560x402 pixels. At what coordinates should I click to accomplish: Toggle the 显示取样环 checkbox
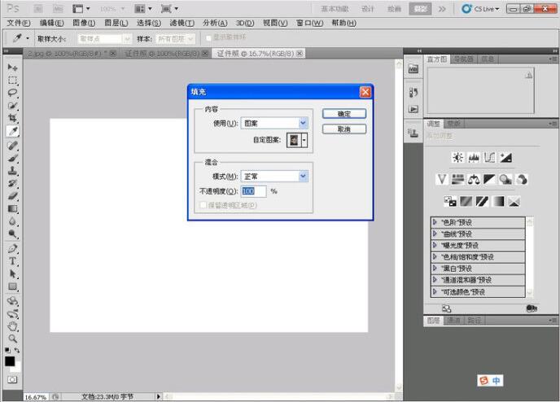coord(208,38)
